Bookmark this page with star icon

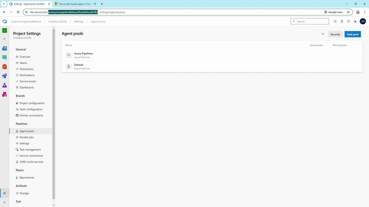point(348,12)
